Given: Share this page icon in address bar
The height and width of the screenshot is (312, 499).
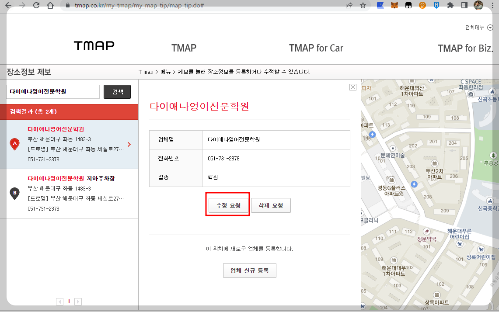Looking at the screenshot, I should tap(349, 5).
